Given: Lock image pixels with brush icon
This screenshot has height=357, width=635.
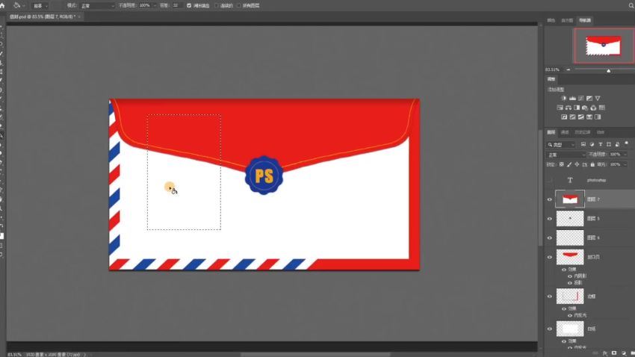Looking at the screenshot, I should [x=569, y=164].
